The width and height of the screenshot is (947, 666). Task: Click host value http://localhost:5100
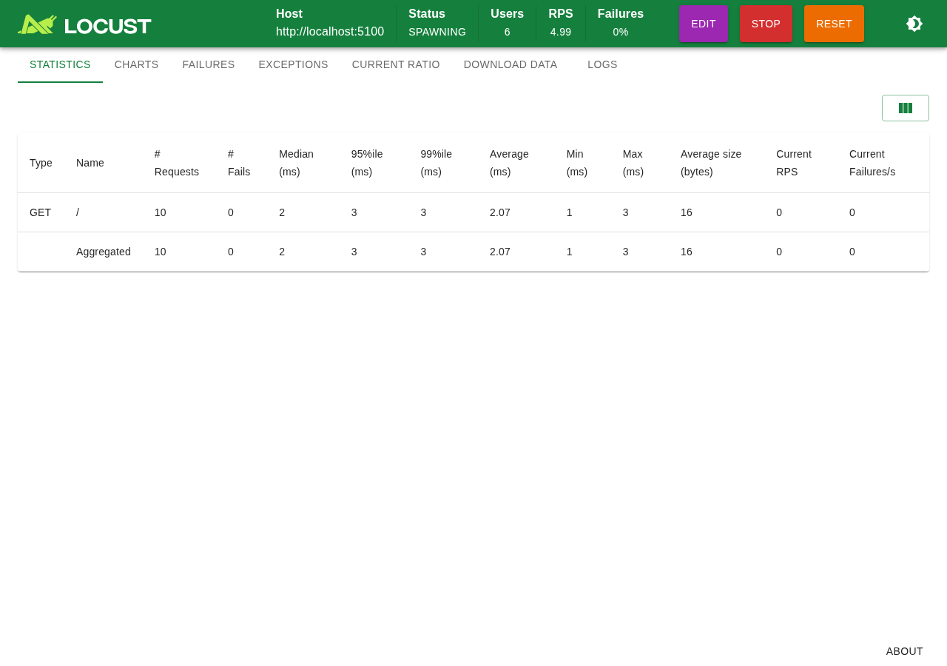pos(330,31)
